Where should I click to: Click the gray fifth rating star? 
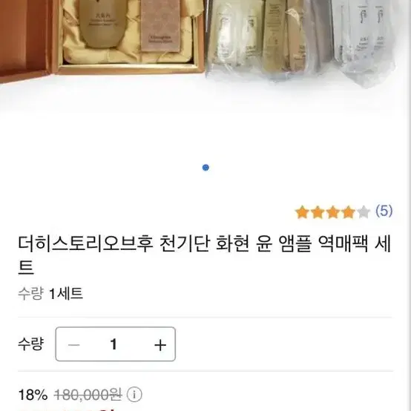364,212
